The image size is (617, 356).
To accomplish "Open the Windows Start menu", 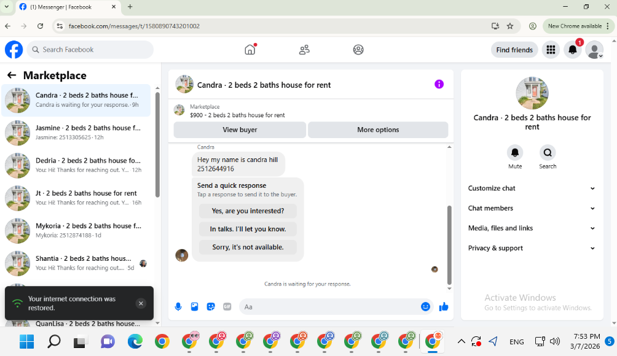I will click(27, 341).
